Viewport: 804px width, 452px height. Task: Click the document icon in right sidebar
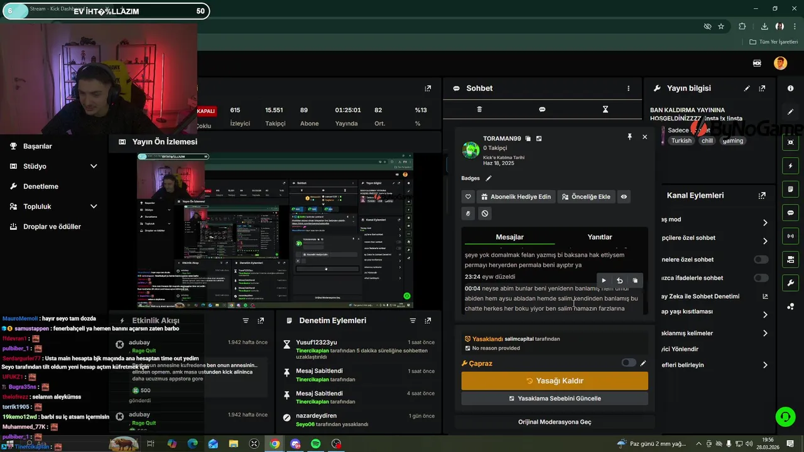tap(790, 189)
